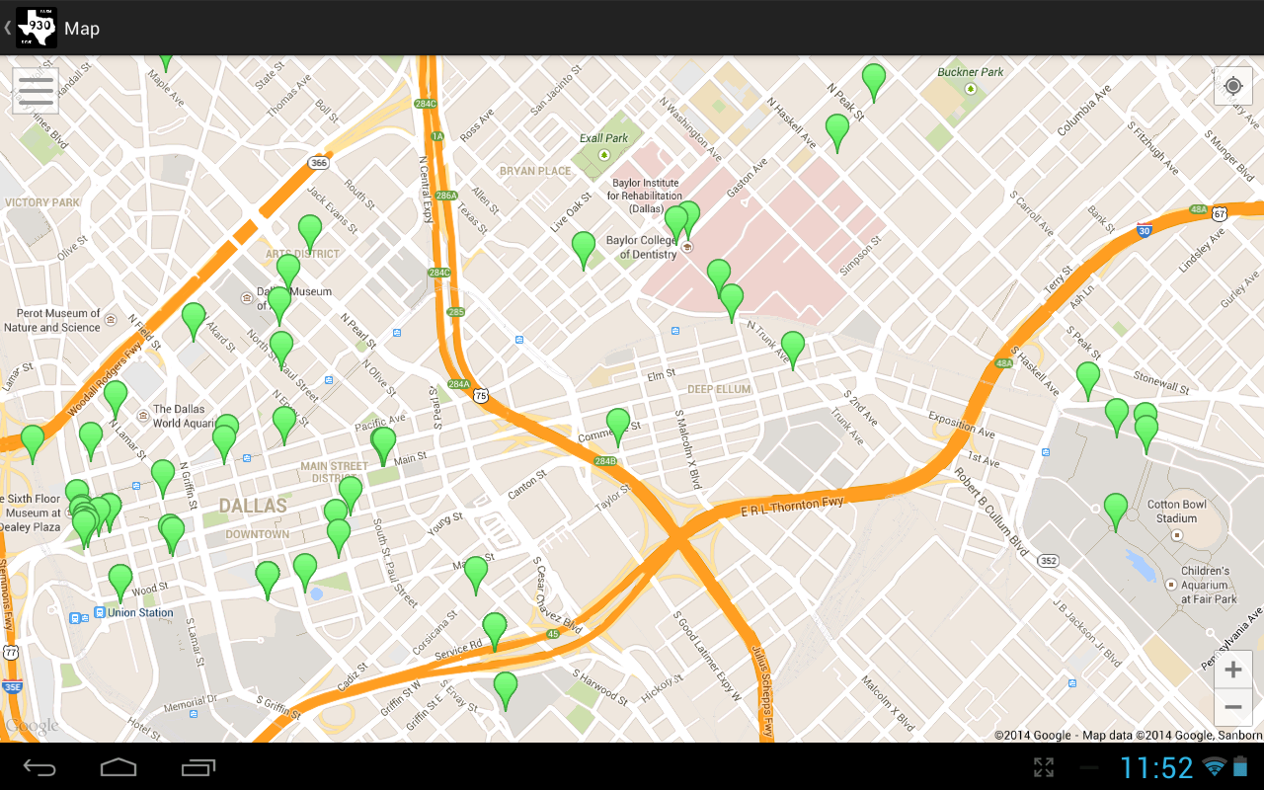Tap the Map title in action bar
The width and height of the screenshot is (1264, 790).
(82, 29)
